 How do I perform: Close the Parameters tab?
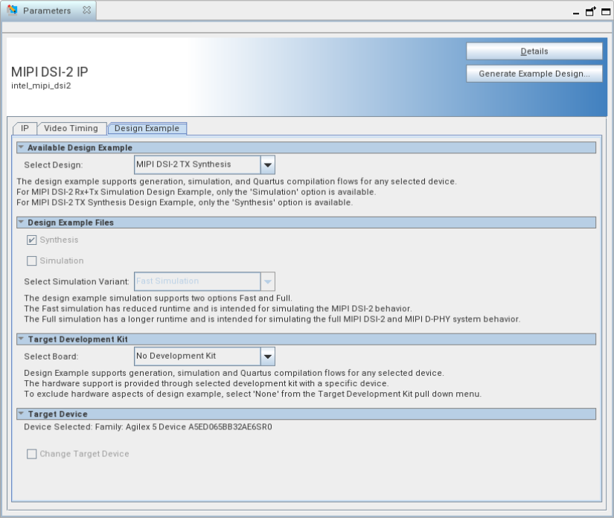[87, 10]
